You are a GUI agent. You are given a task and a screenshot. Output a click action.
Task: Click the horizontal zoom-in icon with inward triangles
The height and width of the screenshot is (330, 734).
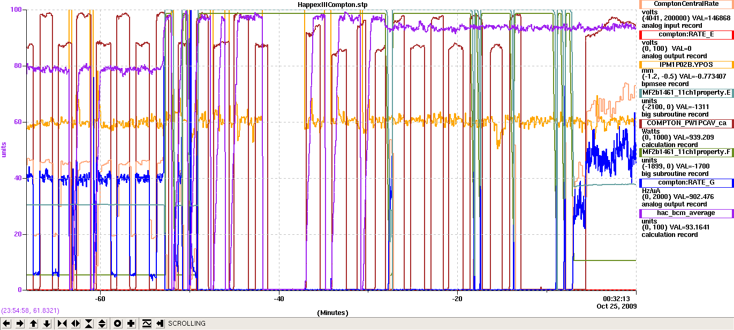tap(62, 324)
